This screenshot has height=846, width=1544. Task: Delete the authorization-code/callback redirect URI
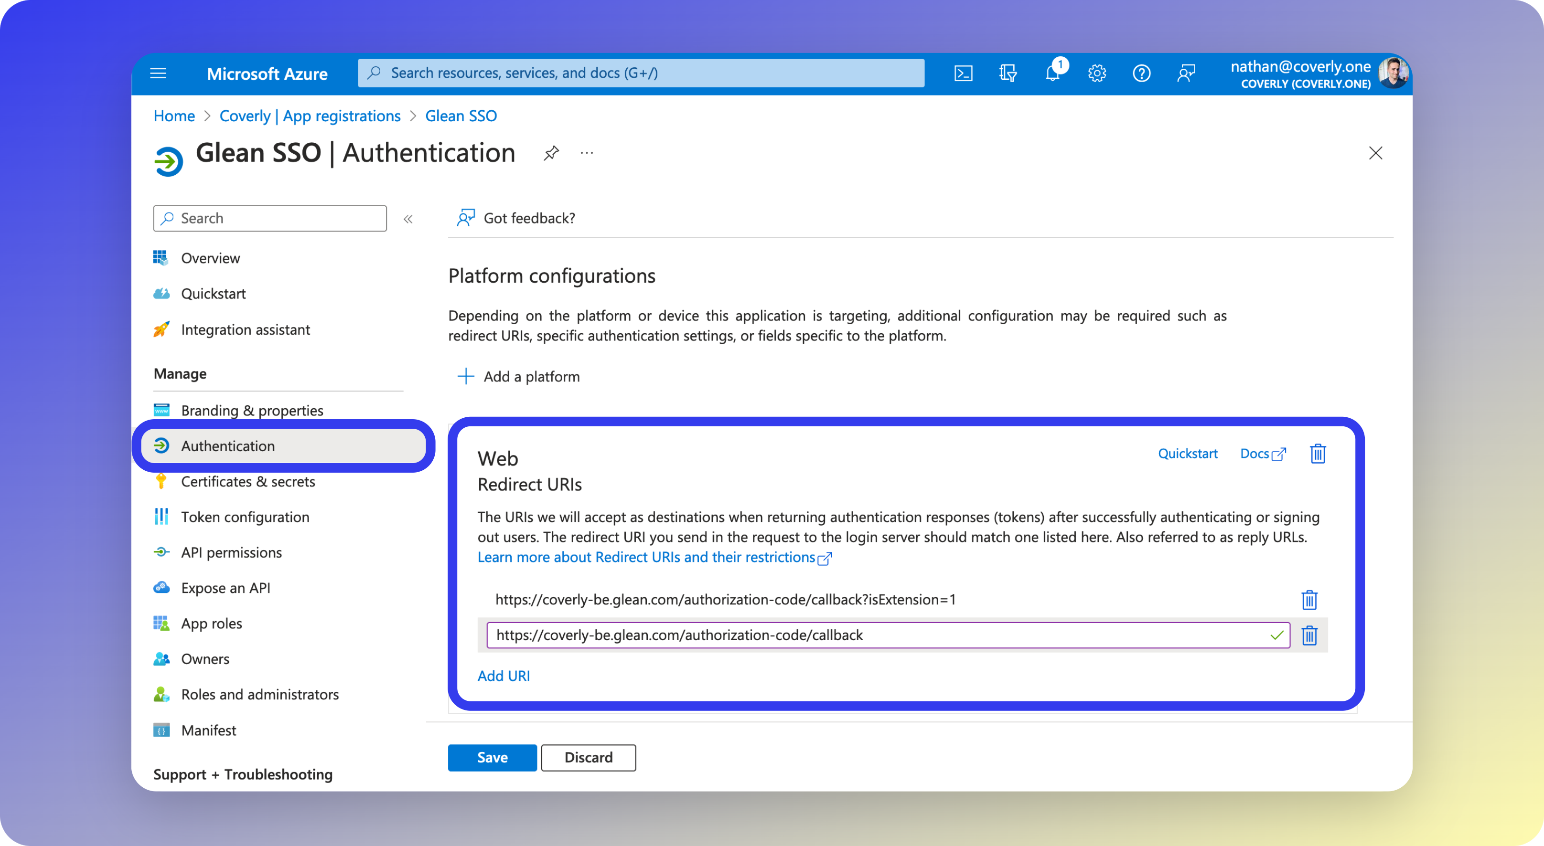tap(1309, 635)
